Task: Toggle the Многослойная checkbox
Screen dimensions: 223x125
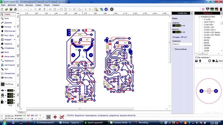Action: point(174,49)
